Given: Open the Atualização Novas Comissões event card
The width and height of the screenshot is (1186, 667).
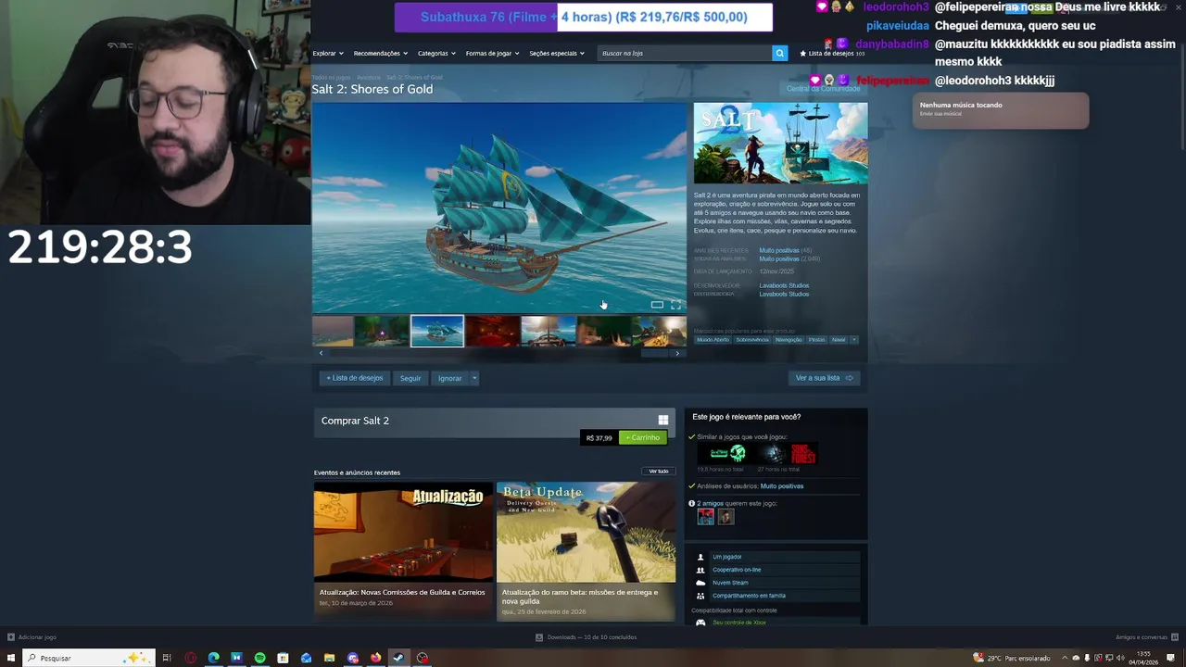Looking at the screenshot, I should tap(403, 550).
